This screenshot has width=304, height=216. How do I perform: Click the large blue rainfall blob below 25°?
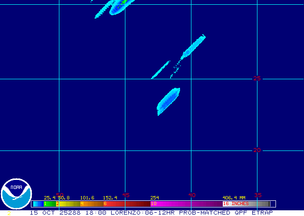tap(168, 101)
